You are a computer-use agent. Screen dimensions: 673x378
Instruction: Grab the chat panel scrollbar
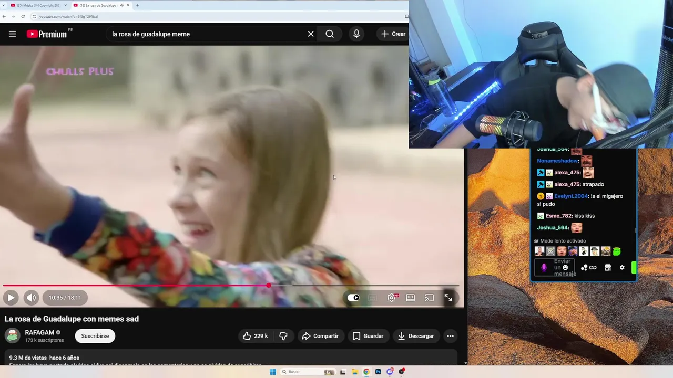(636, 230)
